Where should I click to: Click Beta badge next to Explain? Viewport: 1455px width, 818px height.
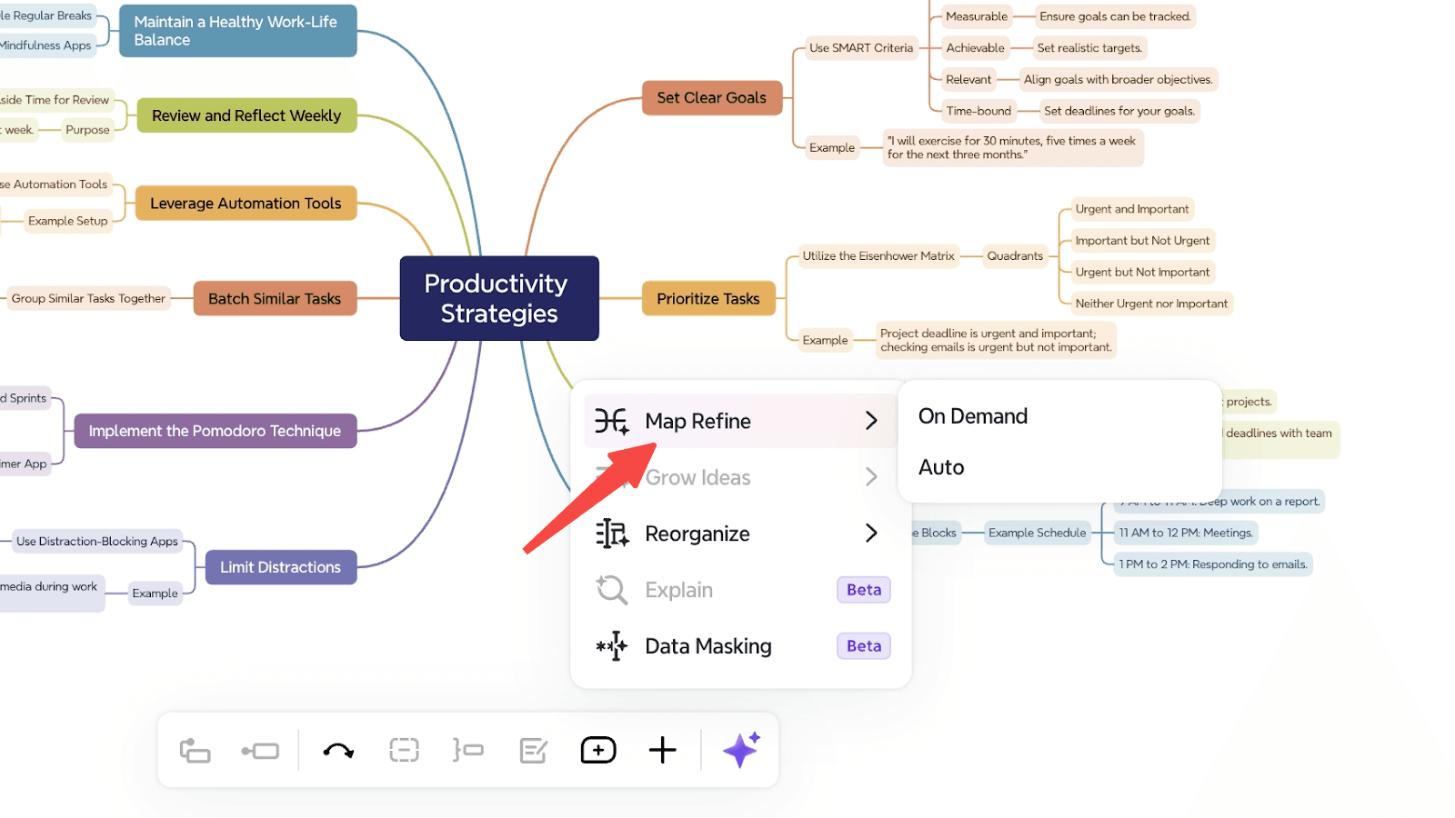[864, 590]
